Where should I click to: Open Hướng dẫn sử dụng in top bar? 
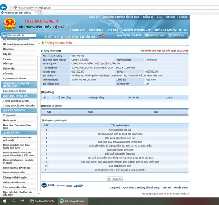click(128, 17)
